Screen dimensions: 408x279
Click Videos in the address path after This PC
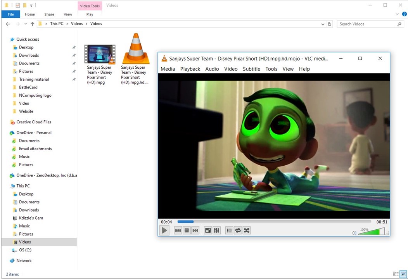(77, 24)
